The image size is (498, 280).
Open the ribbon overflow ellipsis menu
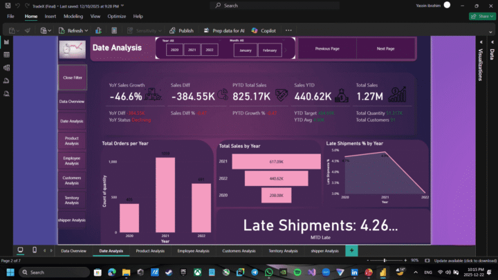pyautogui.click(x=288, y=30)
